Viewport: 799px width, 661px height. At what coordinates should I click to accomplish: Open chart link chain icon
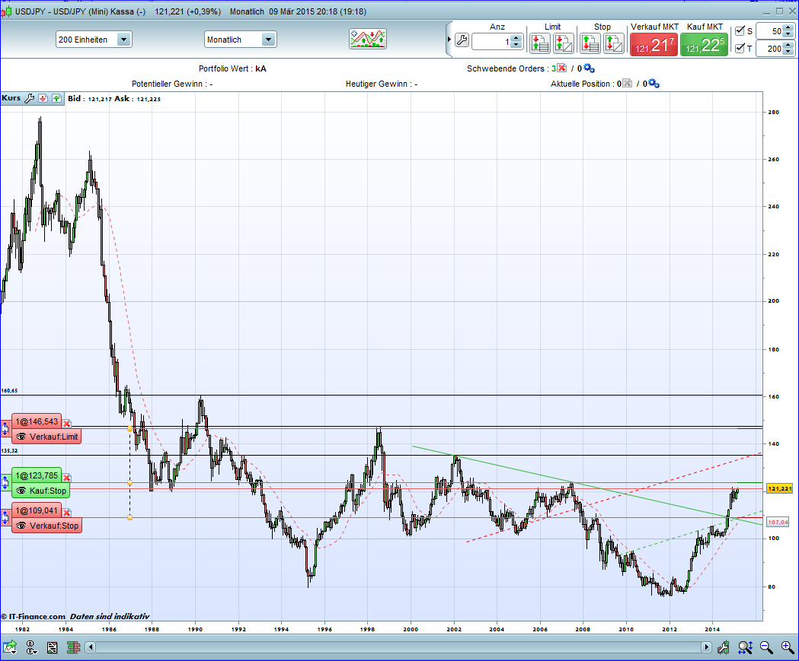(x=31, y=647)
